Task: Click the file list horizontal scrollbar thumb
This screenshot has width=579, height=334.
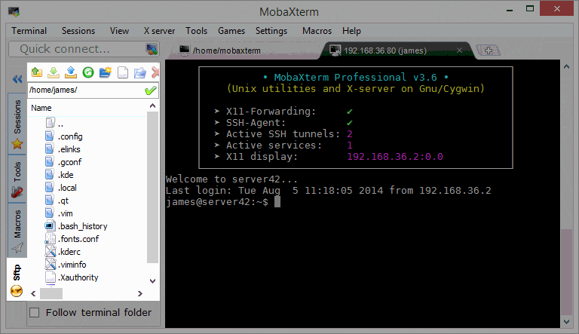Action: point(51,294)
